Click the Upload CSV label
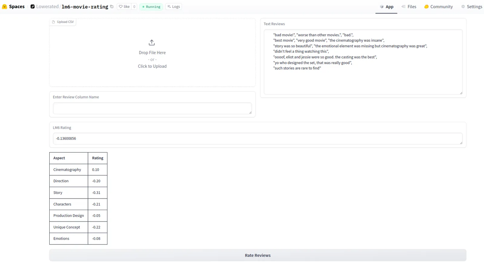The image size is (484, 263). pos(63,22)
